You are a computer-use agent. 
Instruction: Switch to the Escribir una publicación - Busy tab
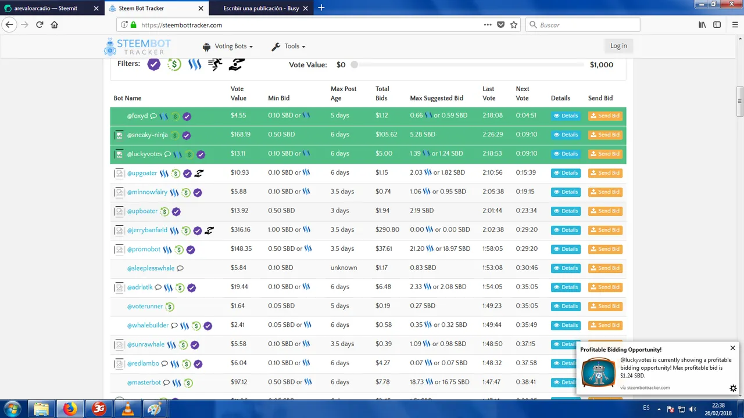(x=260, y=8)
